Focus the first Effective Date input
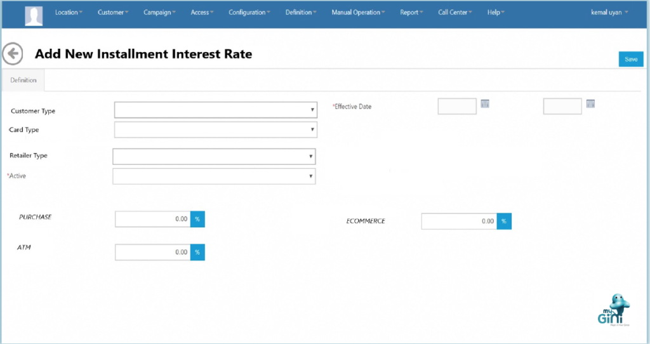The width and height of the screenshot is (650, 344). [x=457, y=107]
